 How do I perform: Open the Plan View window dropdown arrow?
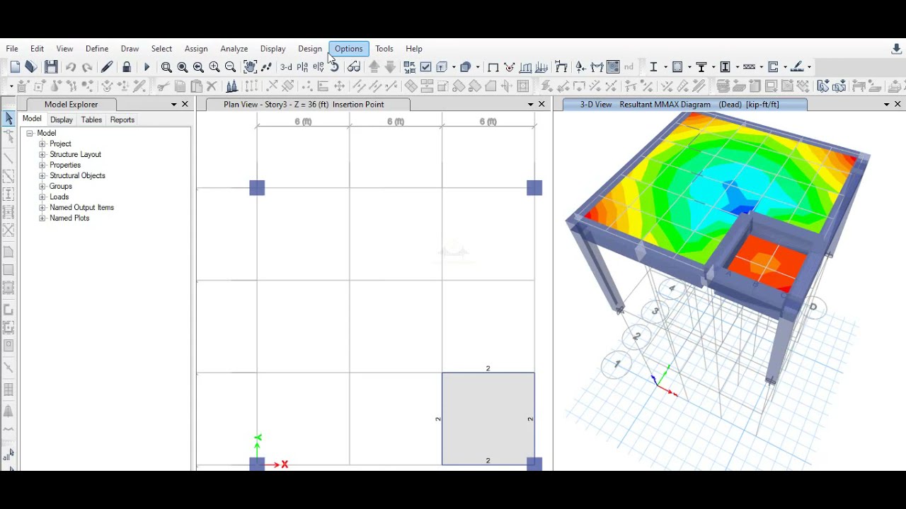[x=530, y=105]
